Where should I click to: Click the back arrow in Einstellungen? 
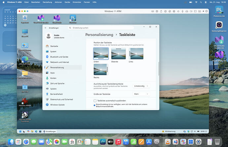[x=46, y=28]
